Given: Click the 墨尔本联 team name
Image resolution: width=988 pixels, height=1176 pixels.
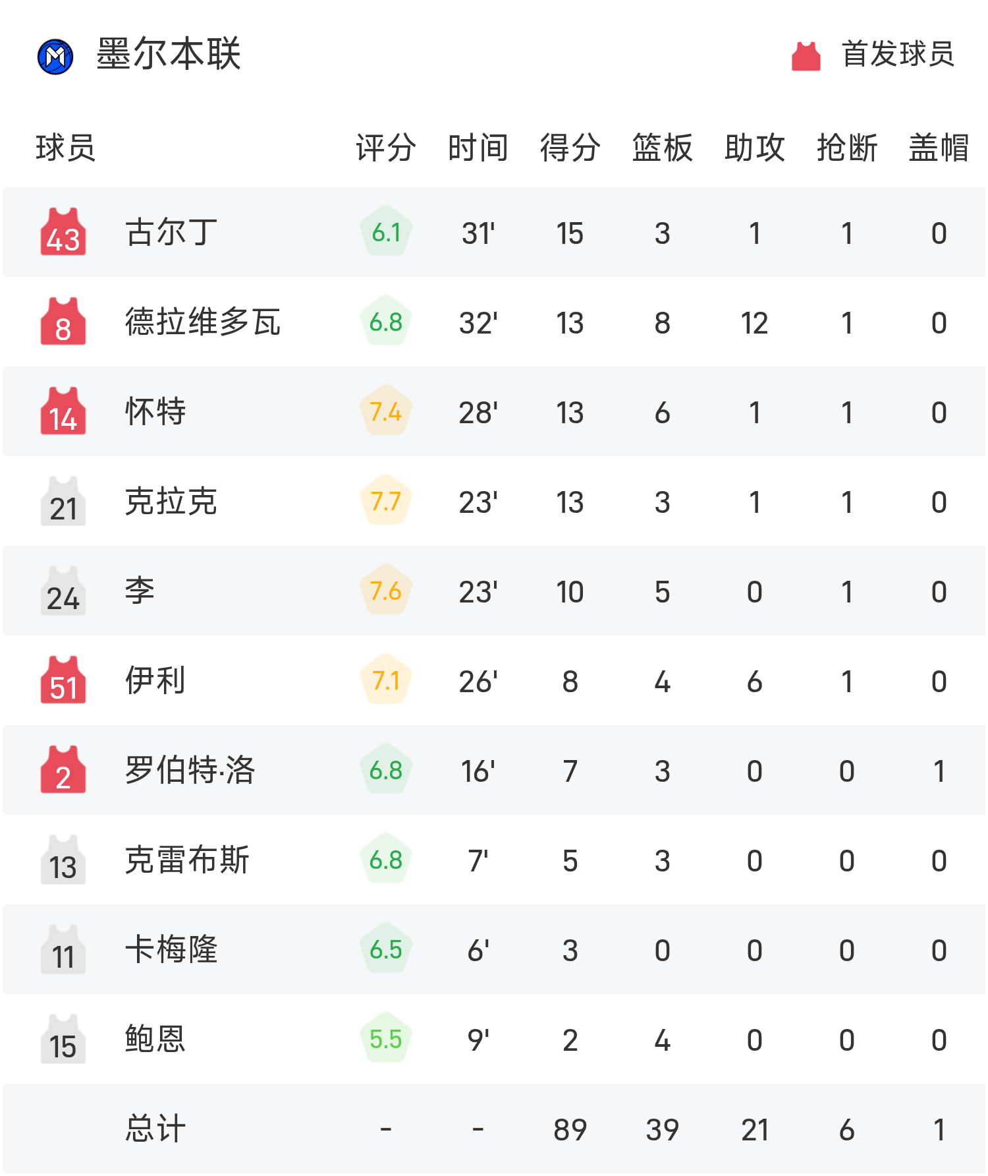Looking at the screenshot, I should (x=169, y=54).
